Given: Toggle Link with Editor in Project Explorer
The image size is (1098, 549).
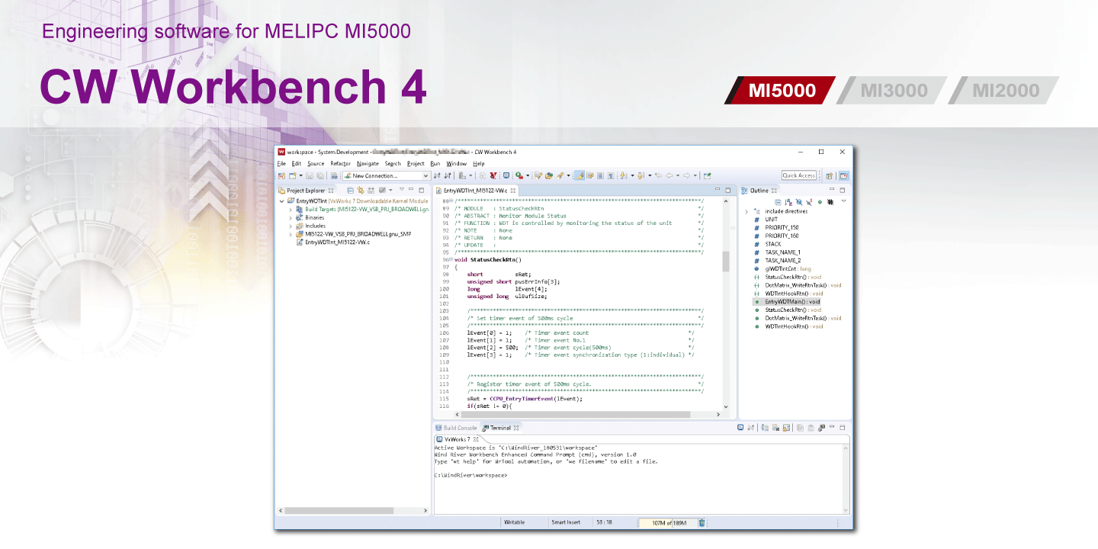Looking at the screenshot, I should 361,190.
